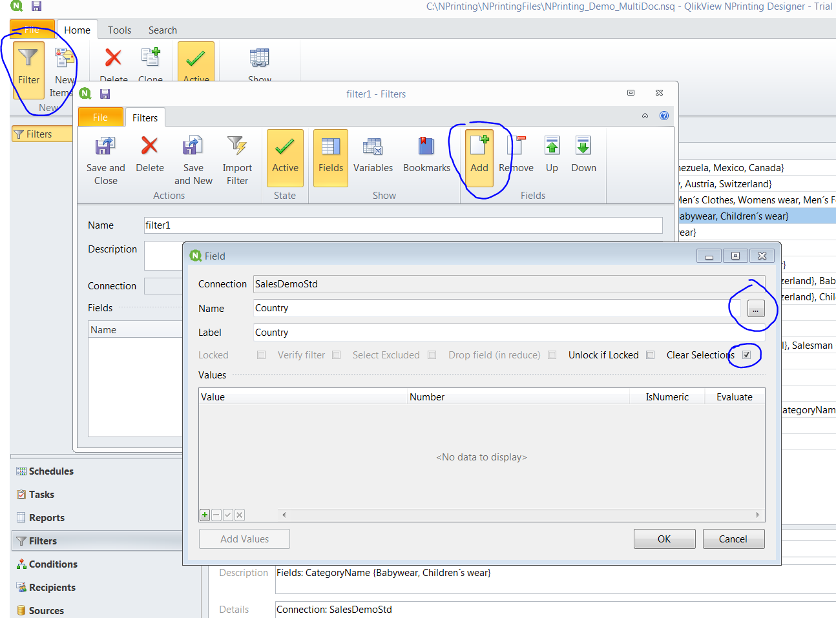Image resolution: width=836 pixels, height=618 pixels.
Task: Toggle Active state in the filter1 ribbon
Action: click(285, 159)
